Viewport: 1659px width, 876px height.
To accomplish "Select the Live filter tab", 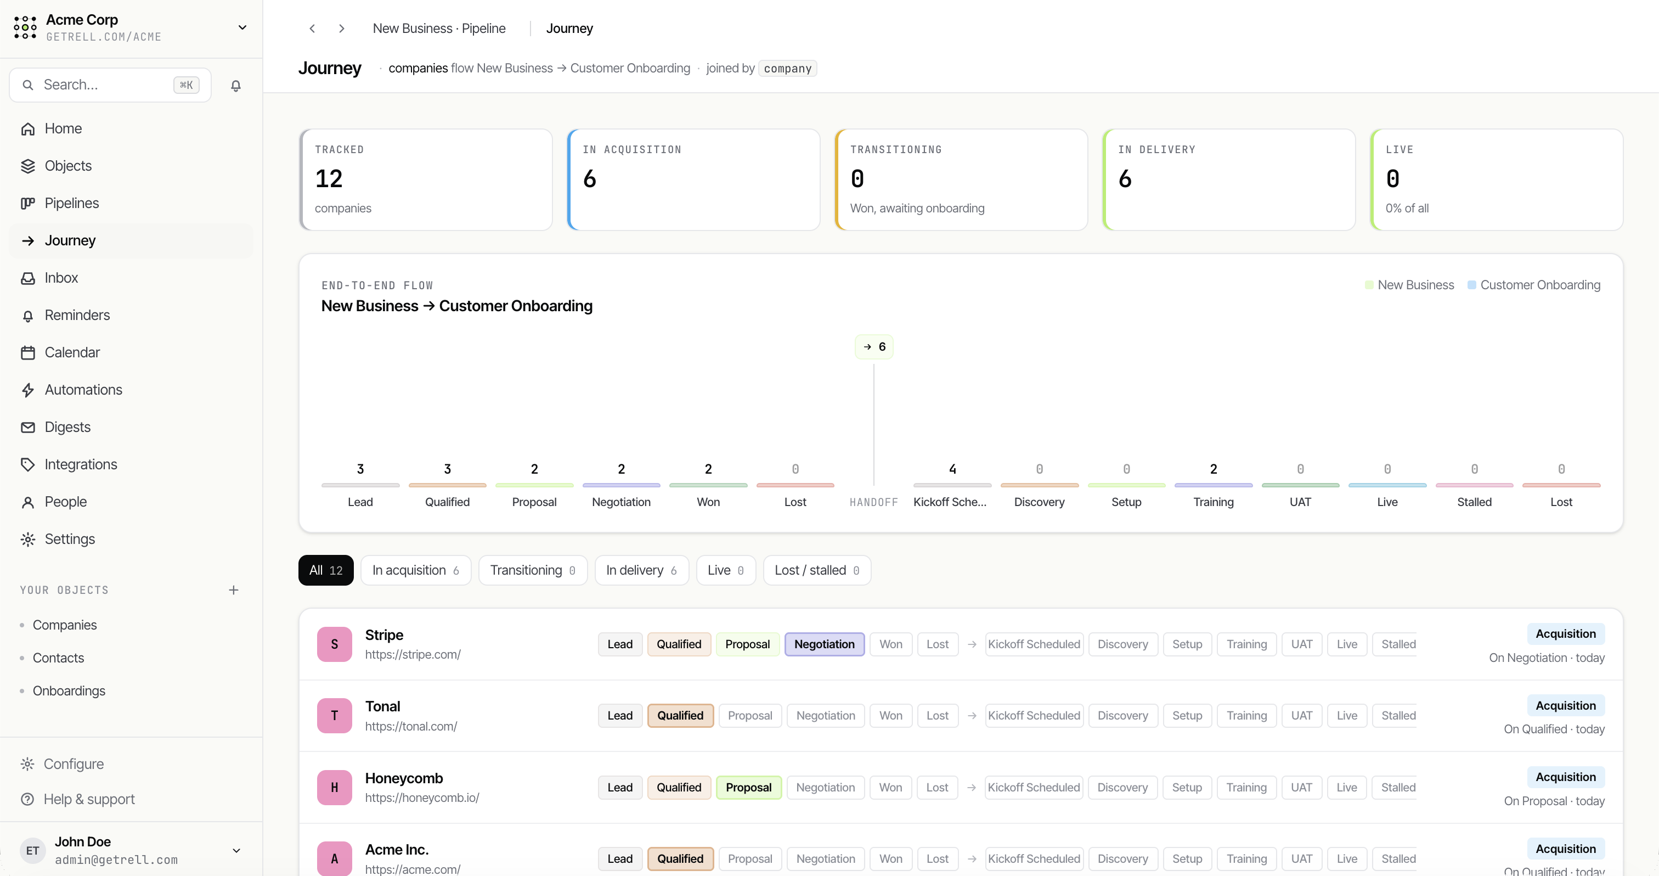I will click(726, 570).
